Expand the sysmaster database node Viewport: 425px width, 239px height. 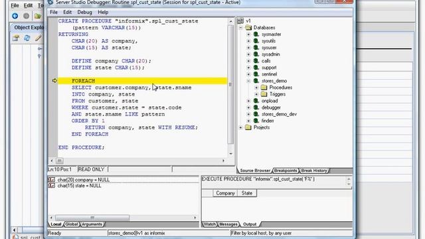pyautogui.click(x=248, y=35)
